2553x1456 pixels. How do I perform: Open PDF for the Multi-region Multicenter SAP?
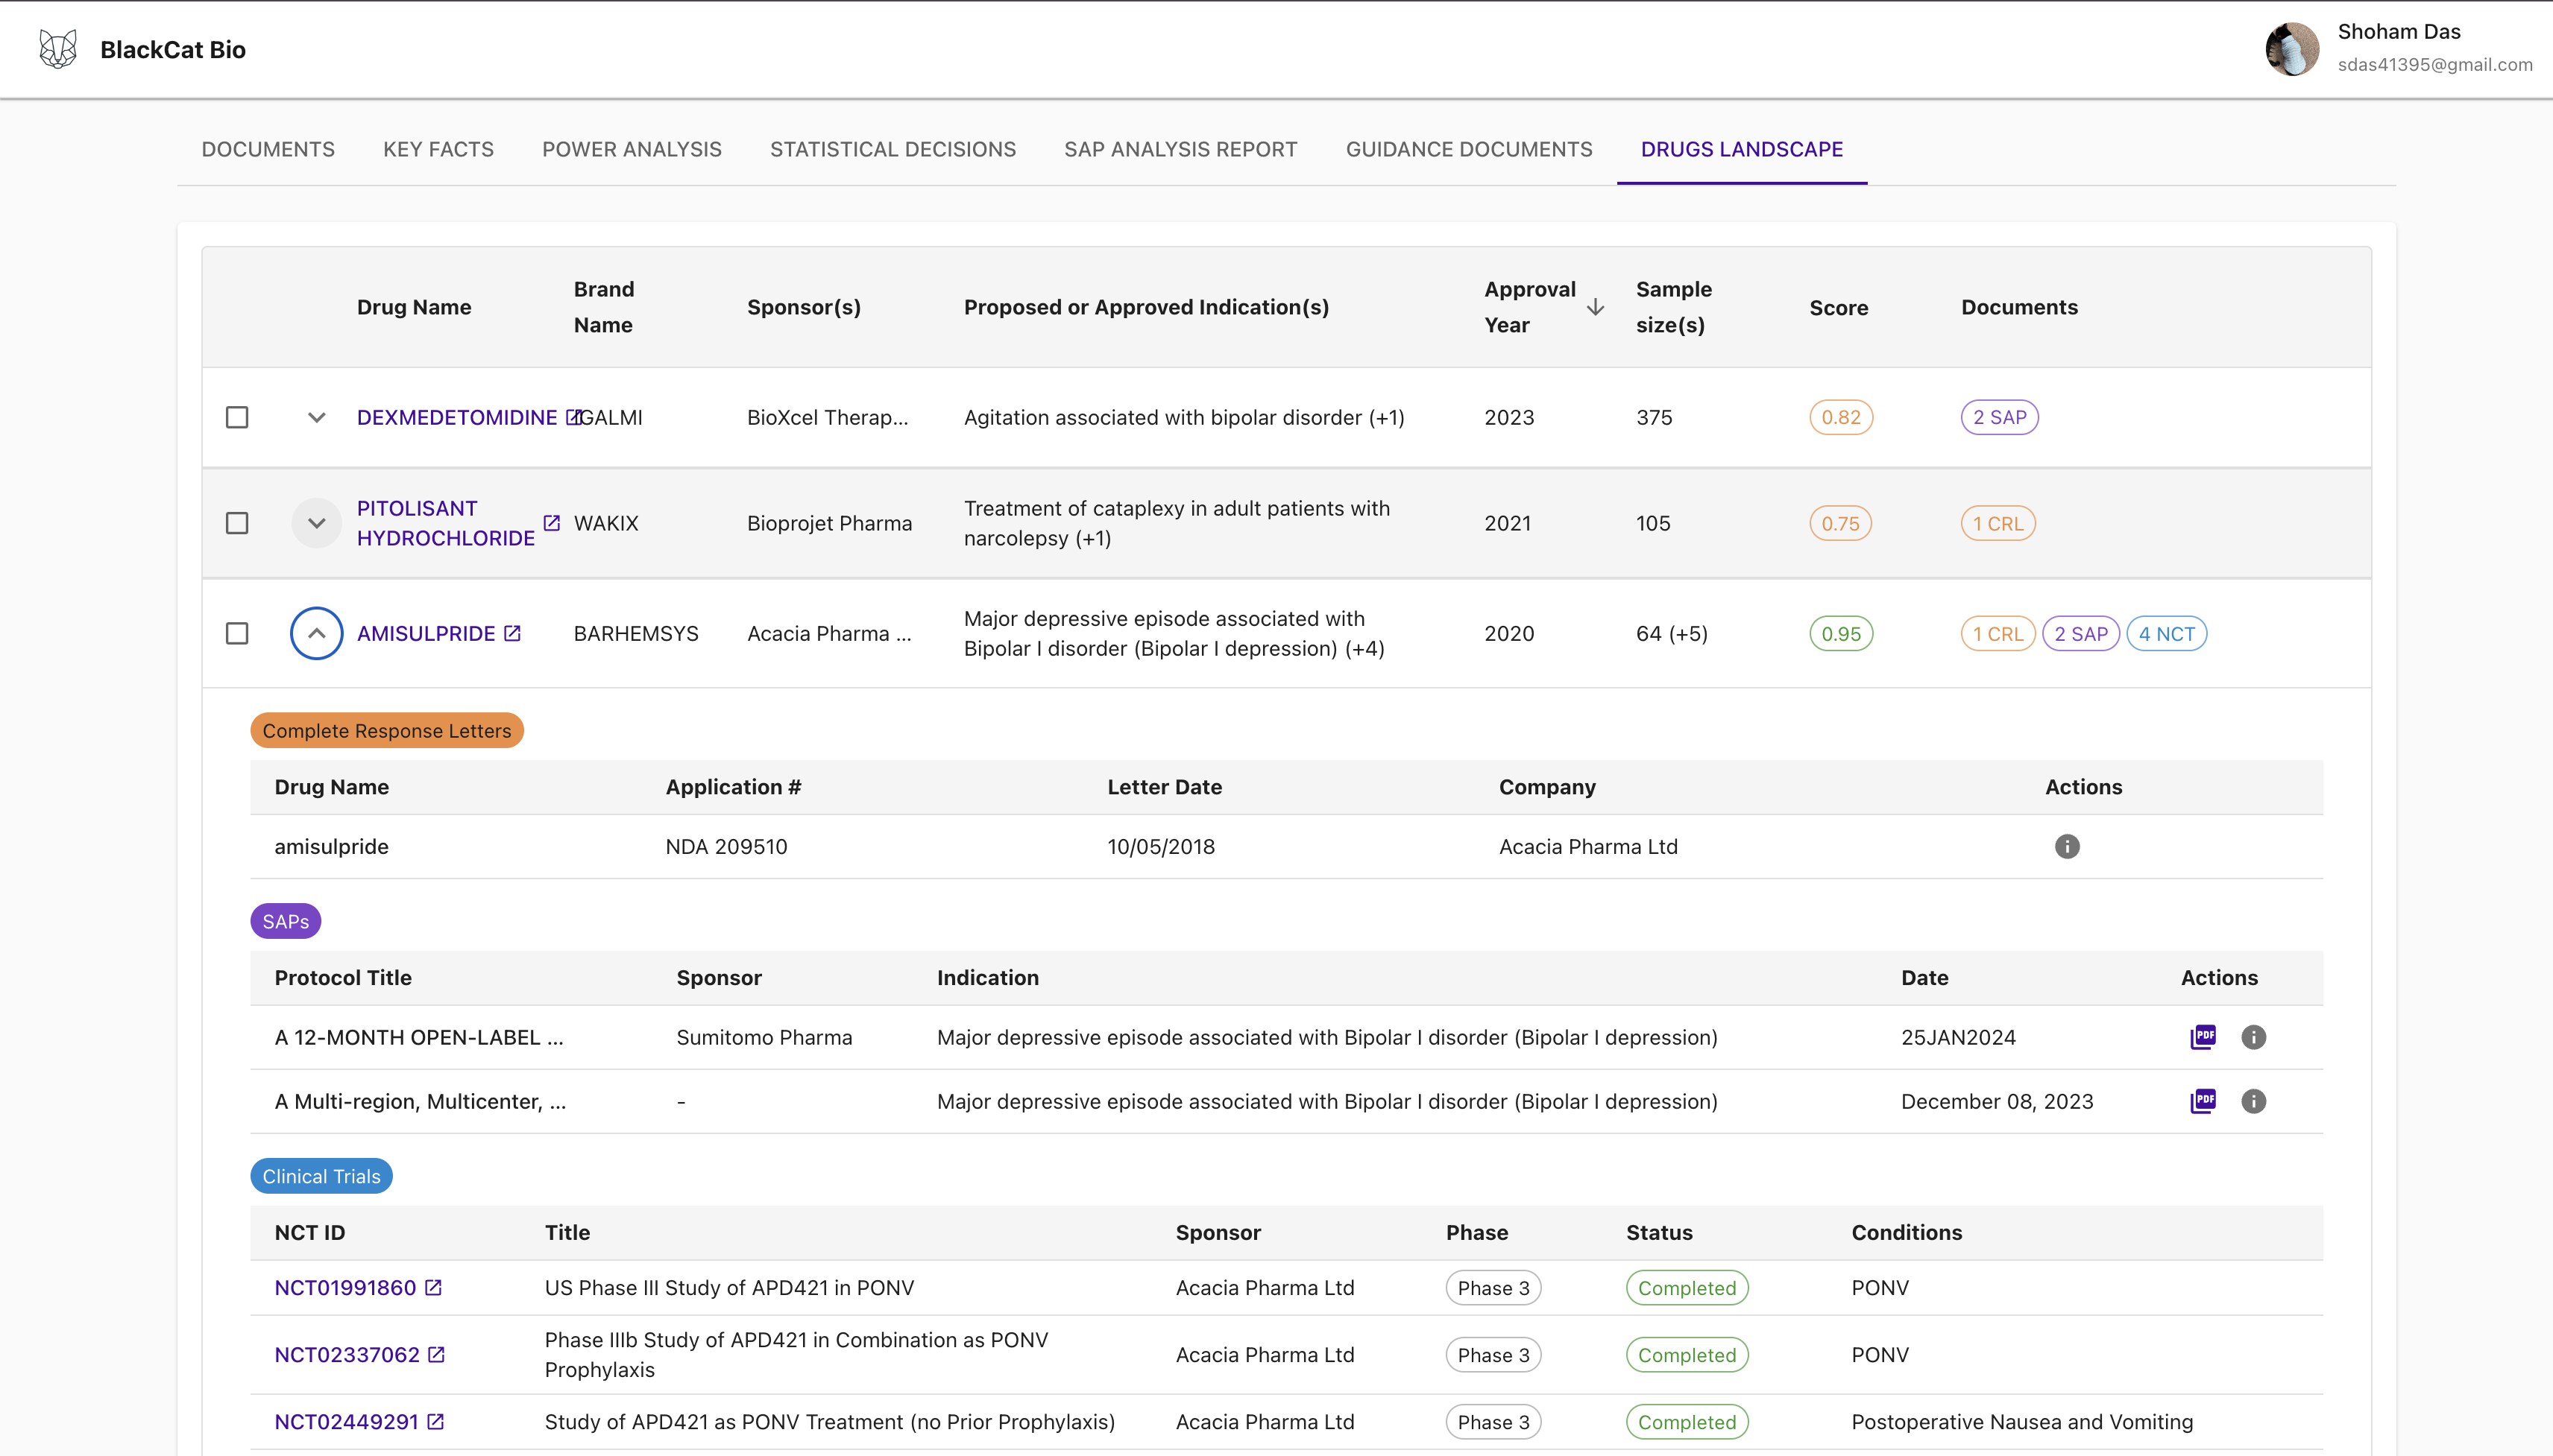(2203, 1101)
